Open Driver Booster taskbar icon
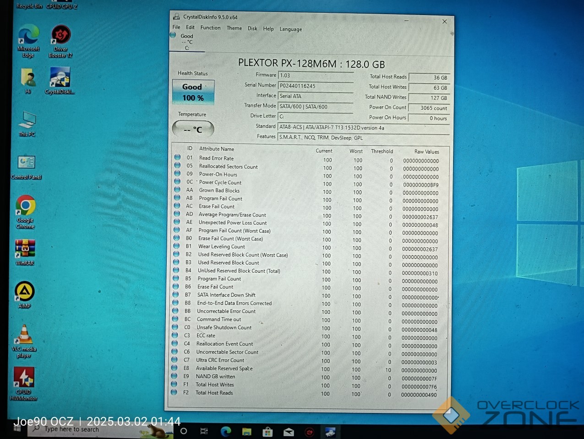 [x=310, y=432]
